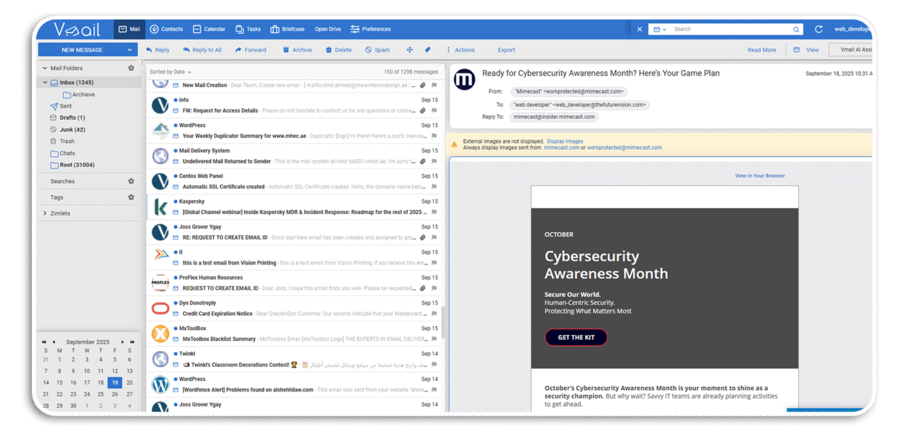Open Preferences via the sliders icon
This screenshot has width=908, height=434.
[x=354, y=28]
